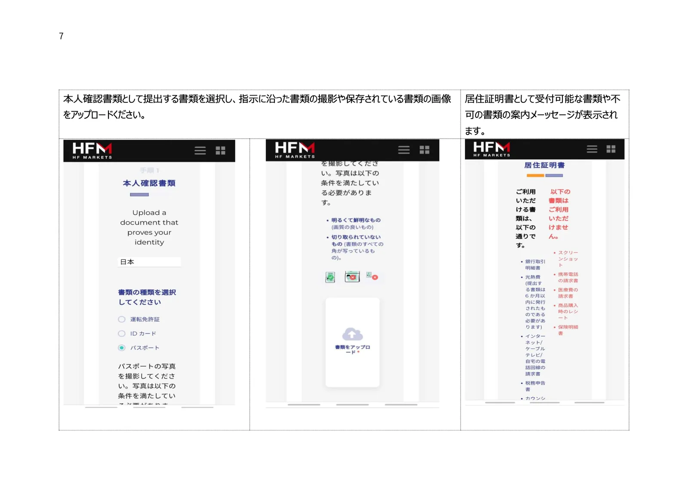Click HFM logo in left phone screenshot
Viewport: 688px width, 486px height.
coord(92,150)
